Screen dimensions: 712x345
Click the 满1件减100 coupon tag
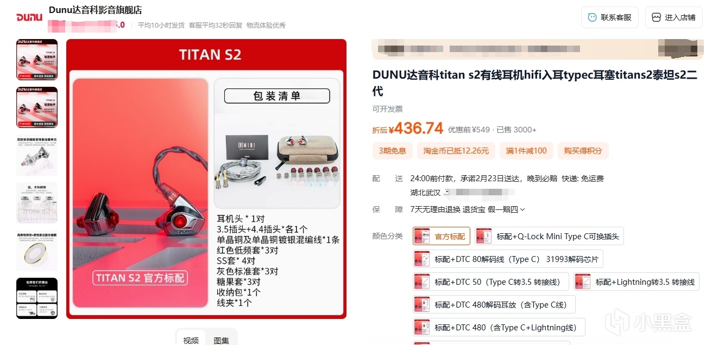pos(526,151)
